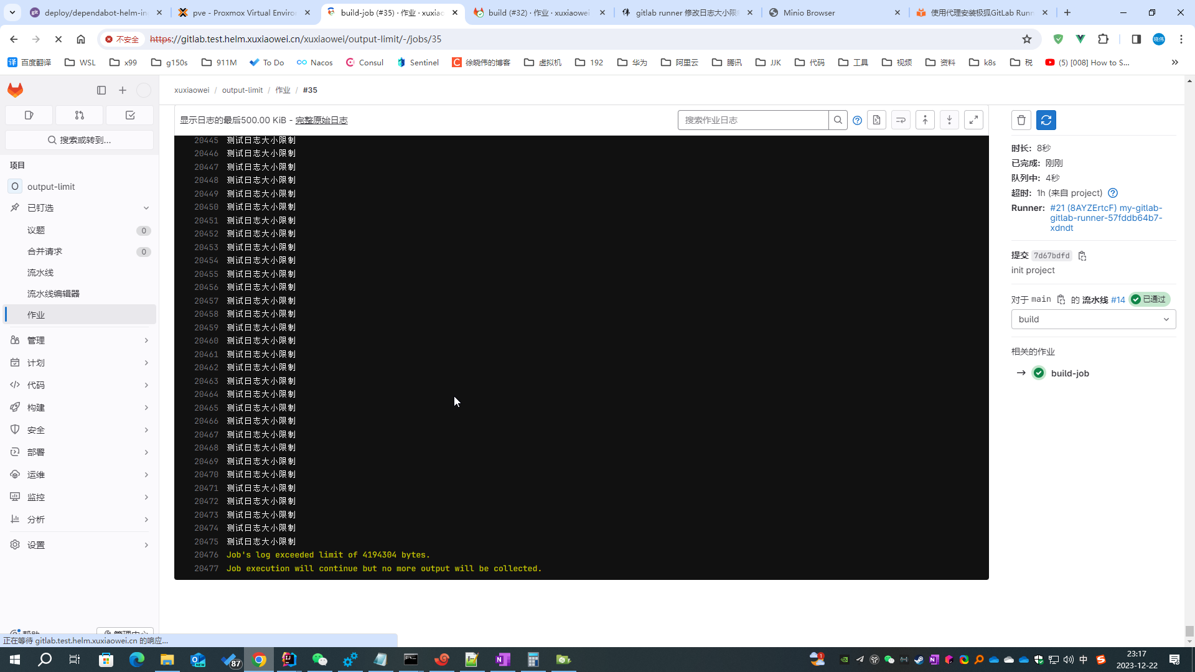Click the build-job related job item
The height and width of the screenshot is (672, 1195).
tap(1071, 373)
